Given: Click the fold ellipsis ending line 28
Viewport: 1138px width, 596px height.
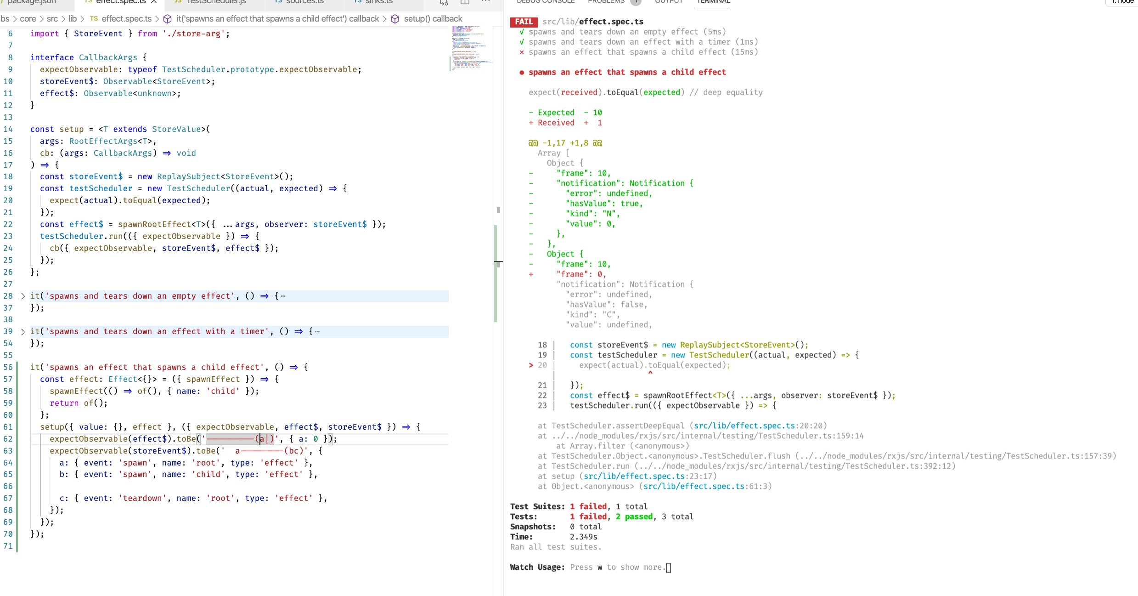Looking at the screenshot, I should tap(283, 296).
